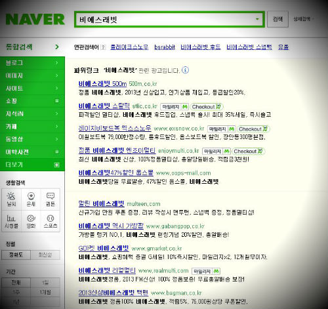
Task: Click the www.gmarket.co.kr URL text
Action: 157,249
